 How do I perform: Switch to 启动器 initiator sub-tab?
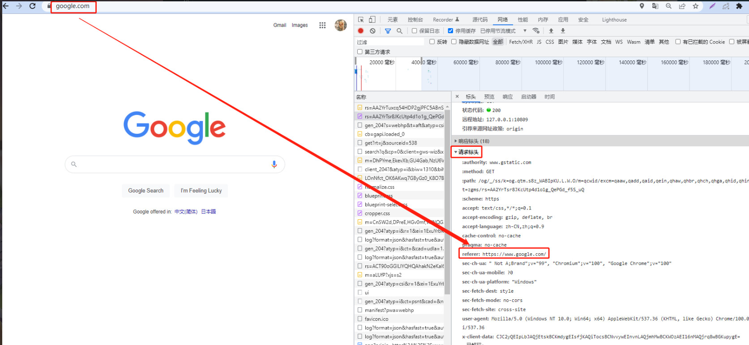(529, 97)
